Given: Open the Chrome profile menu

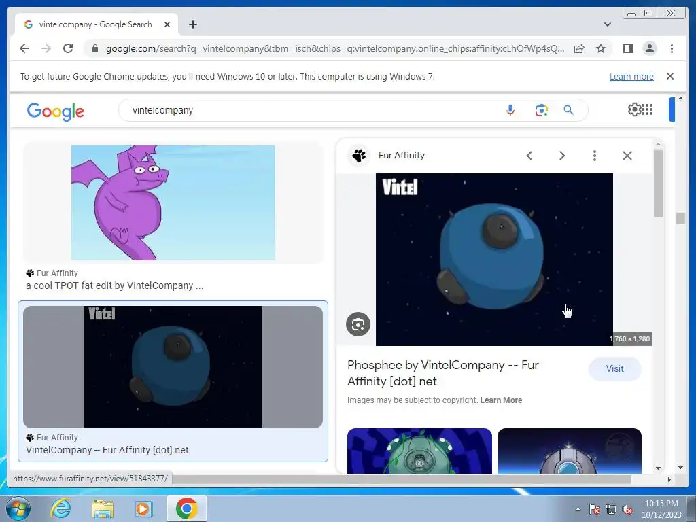Looking at the screenshot, I should 650,48.
